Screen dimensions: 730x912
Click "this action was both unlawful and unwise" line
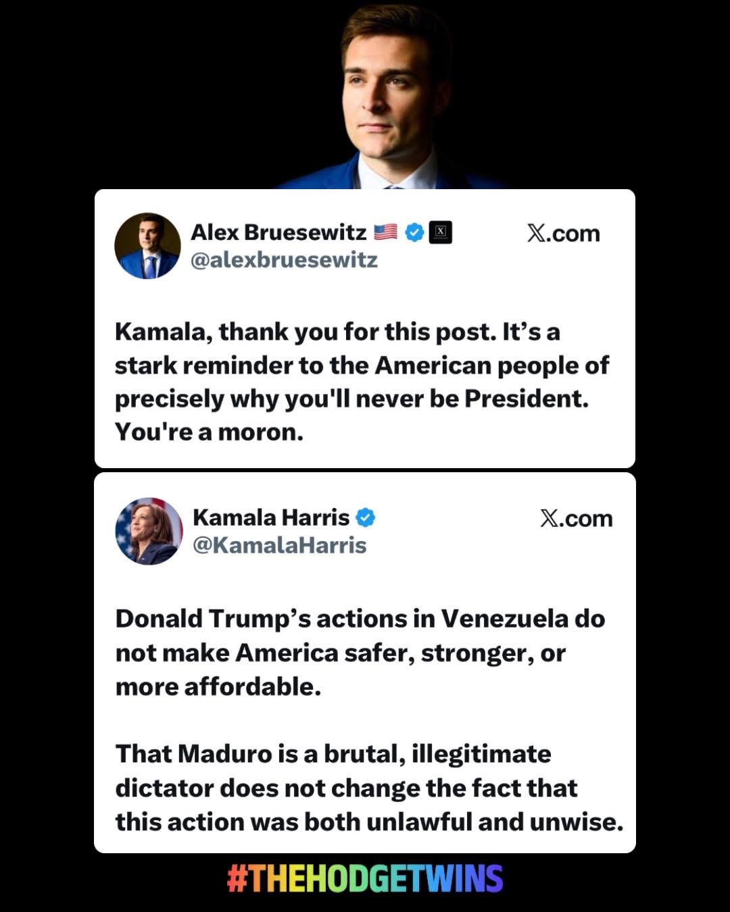(x=369, y=822)
